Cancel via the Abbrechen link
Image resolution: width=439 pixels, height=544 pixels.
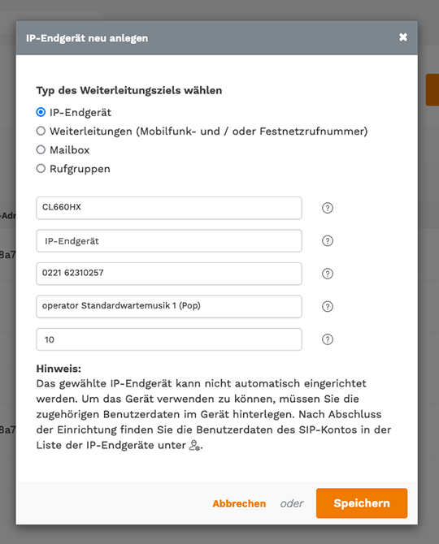239,503
